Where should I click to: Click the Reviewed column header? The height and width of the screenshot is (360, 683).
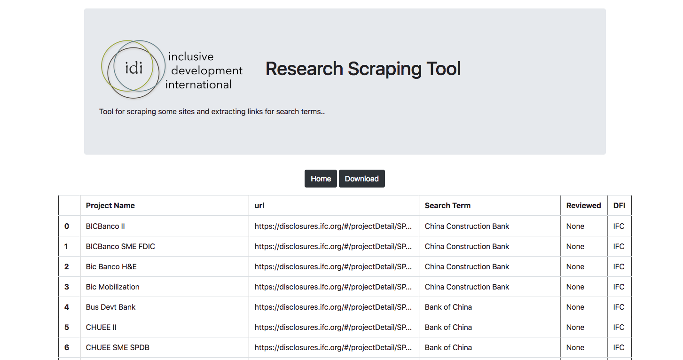click(x=584, y=205)
